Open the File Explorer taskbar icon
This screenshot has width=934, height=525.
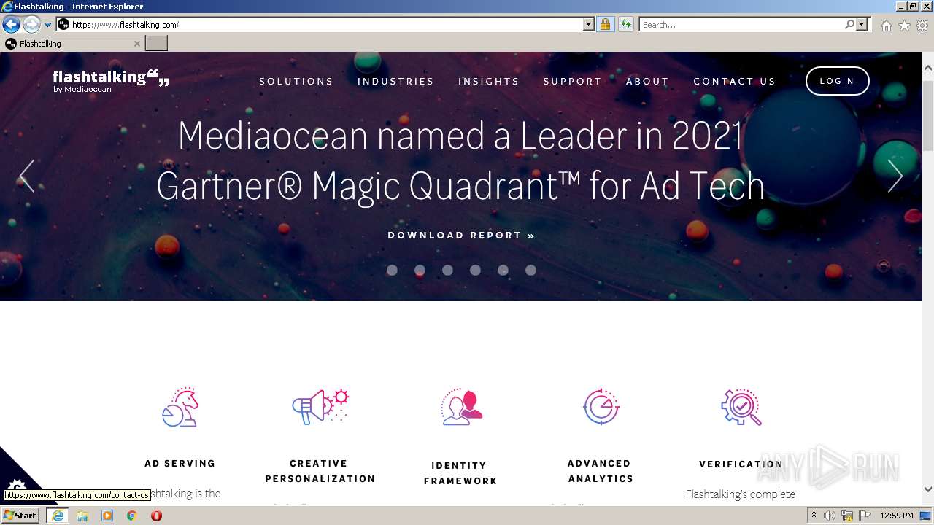82,516
